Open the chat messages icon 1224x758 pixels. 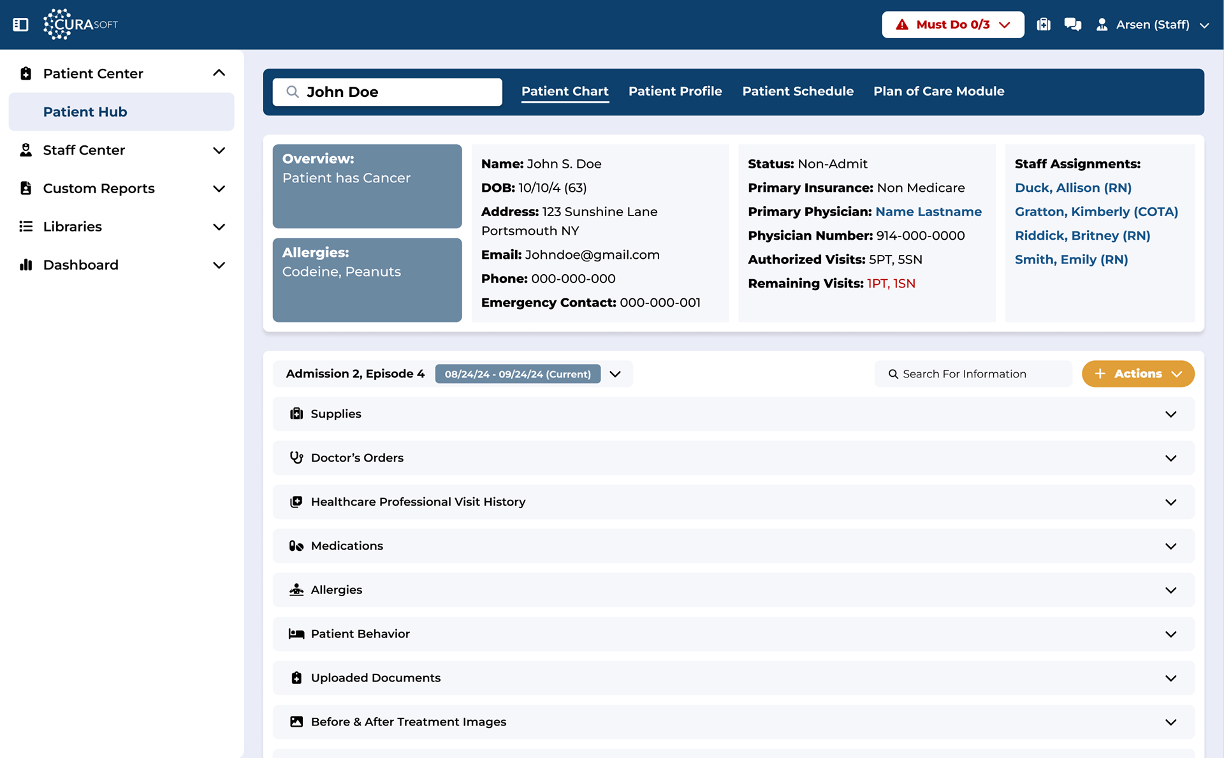[x=1072, y=24]
